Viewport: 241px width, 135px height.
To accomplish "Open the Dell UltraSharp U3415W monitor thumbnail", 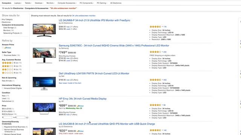I will [x=44, y=83].
